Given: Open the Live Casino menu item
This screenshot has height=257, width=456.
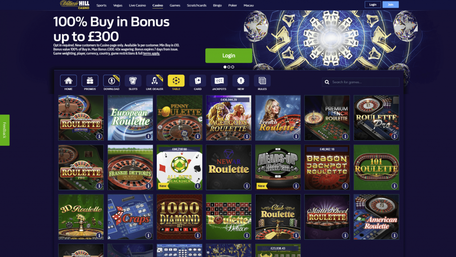Looking at the screenshot, I should click(137, 5).
